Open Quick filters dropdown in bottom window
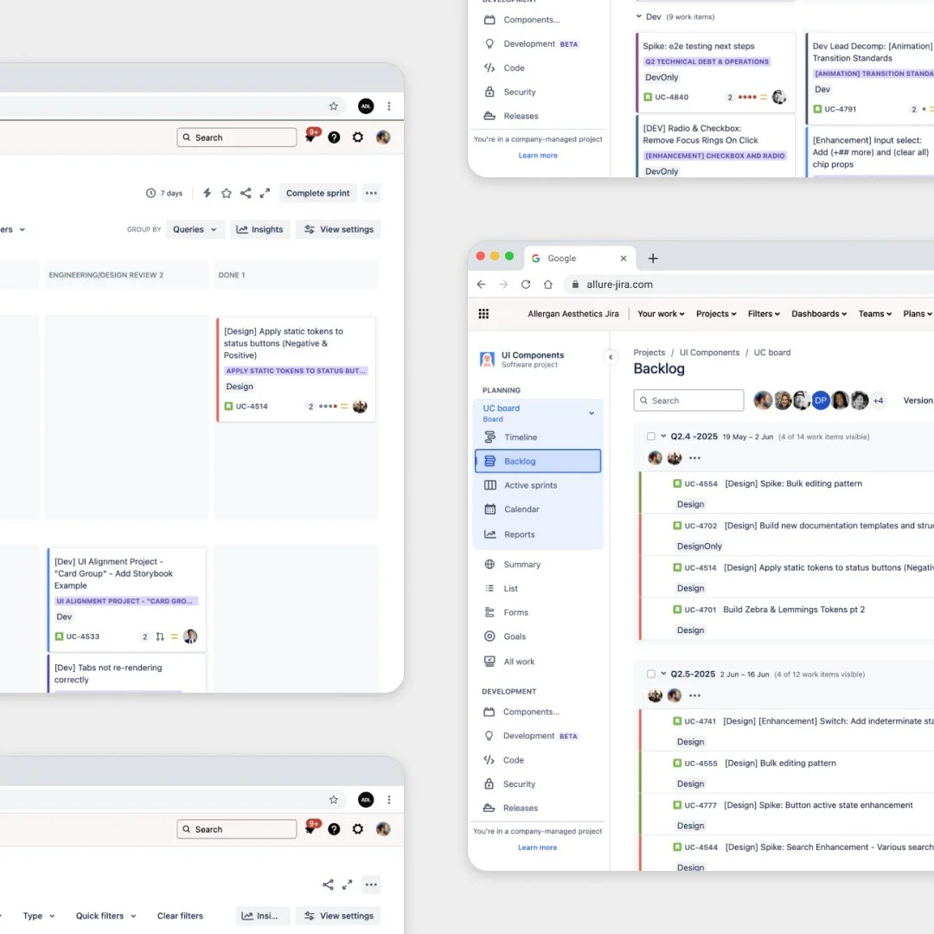 pyautogui.click(x=106, y=916)
